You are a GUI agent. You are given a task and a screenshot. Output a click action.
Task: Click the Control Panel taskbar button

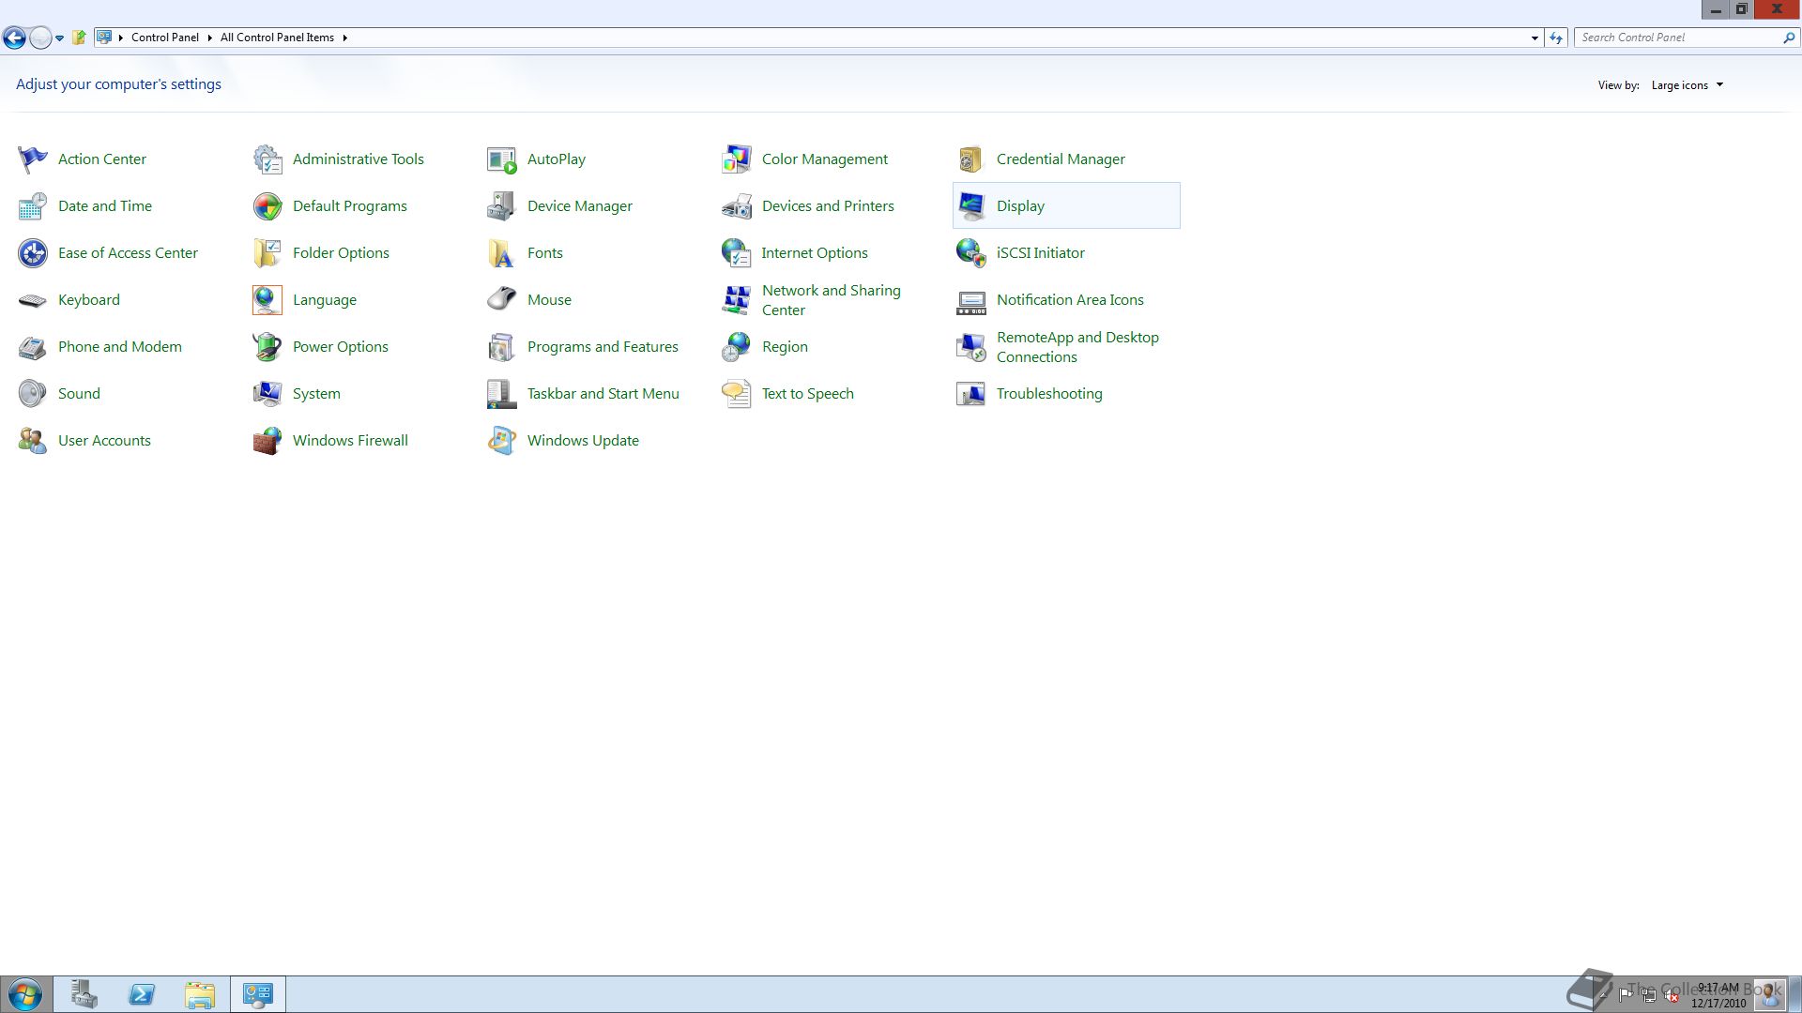[x=258, y=994]
